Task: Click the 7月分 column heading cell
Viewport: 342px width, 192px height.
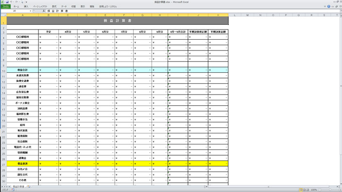Action: (x=124, y=32)
